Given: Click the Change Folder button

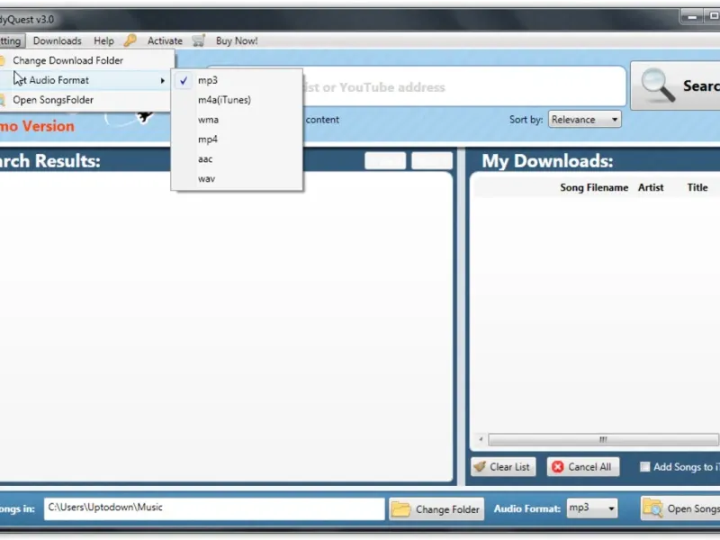Looking at the screenshot, I should point(436,508).
